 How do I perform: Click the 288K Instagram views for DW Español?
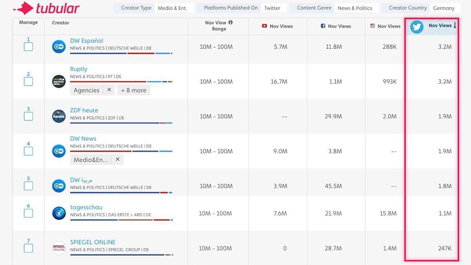389,47
